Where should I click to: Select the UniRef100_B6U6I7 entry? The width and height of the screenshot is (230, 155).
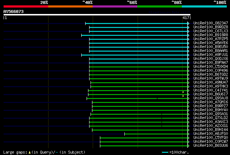(211, 94)
